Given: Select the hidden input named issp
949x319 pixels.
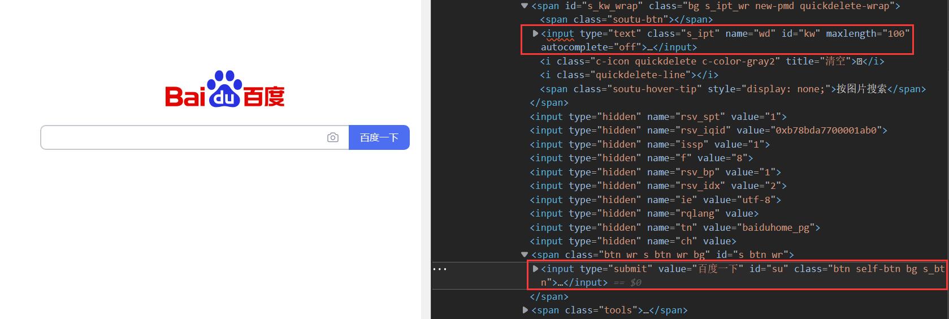Looking at the screenshot, I should point(649,145).
